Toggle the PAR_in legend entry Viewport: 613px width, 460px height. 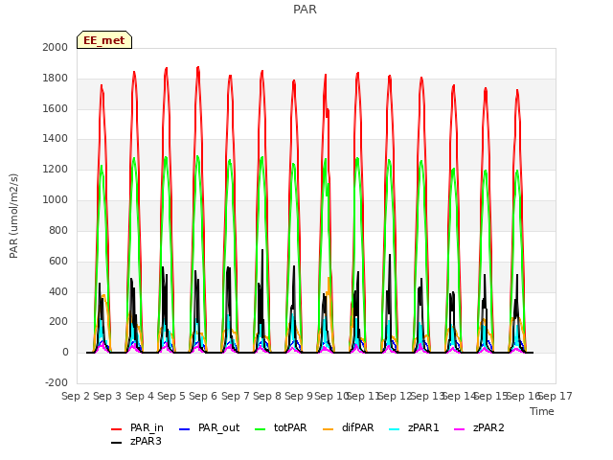click(x=137, y=428)
